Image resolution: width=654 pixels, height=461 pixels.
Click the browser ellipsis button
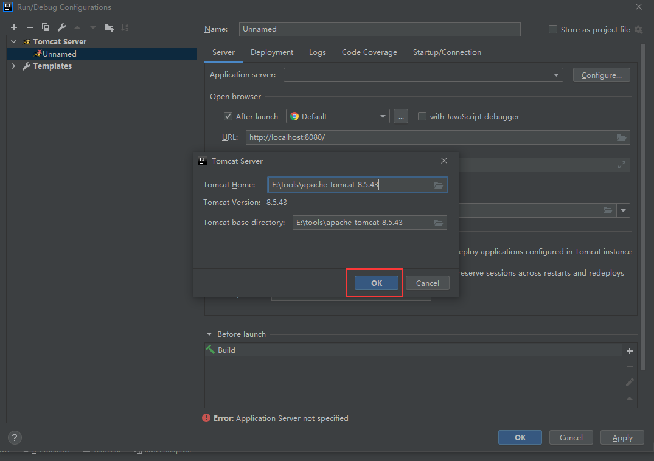click(401, 116)
